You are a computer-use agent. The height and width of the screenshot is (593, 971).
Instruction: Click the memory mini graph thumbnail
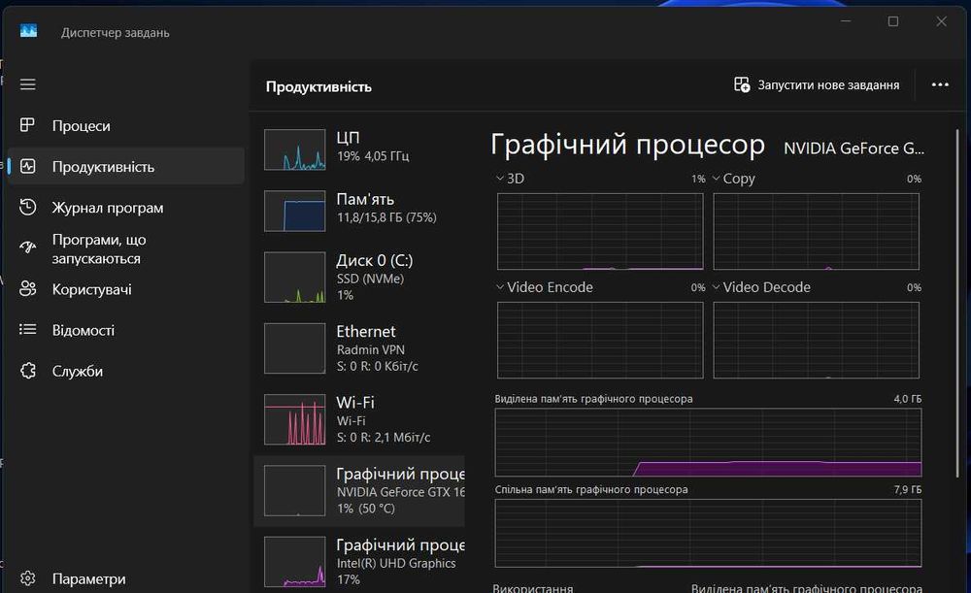coord(295,211)
